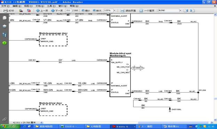This screenshot has height=129, width=217.
Task: Click the page number field showing 211
Action: [x=69, y=10]
